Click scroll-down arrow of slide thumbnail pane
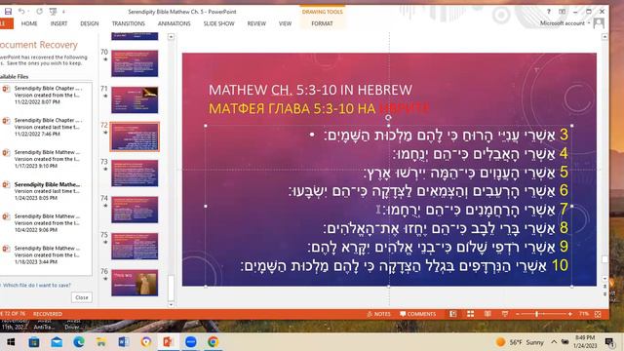Screen dimensions: 624x351 point(171,305)
